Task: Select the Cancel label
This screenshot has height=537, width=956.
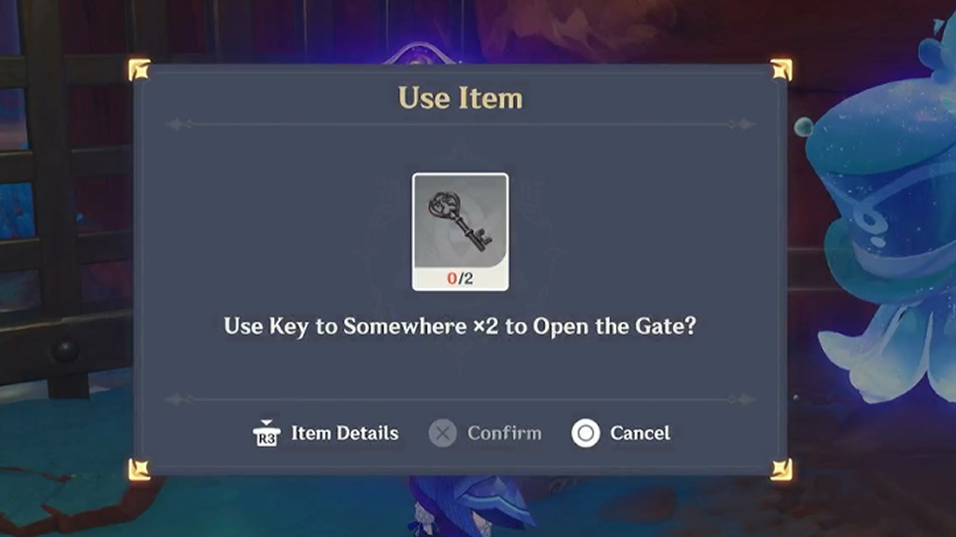Action: tap(640, 434)
